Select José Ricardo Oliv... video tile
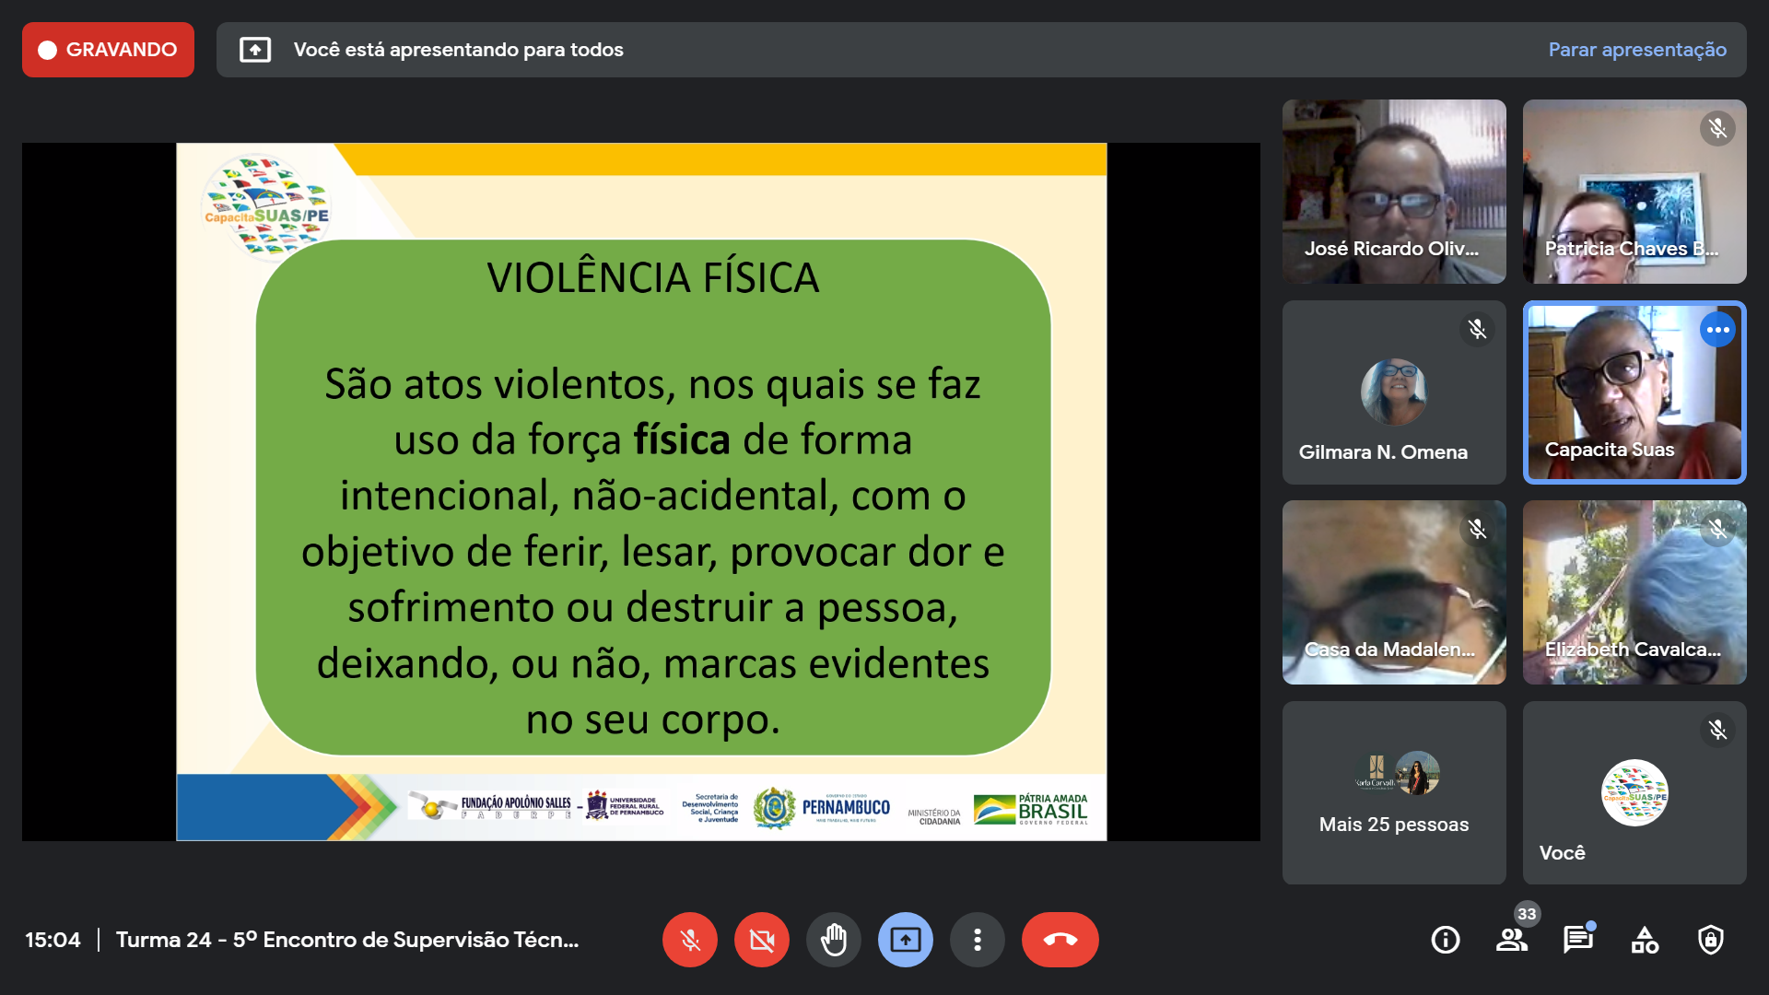The image size is (1769, 995). (x=1393, y=191)
